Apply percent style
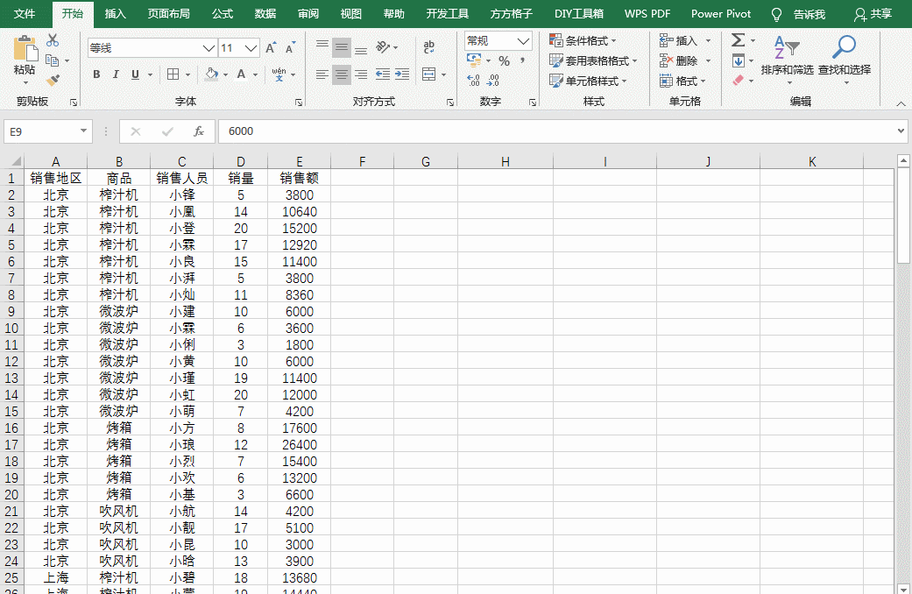Screen dimensions: 912x594 [505, 60]
